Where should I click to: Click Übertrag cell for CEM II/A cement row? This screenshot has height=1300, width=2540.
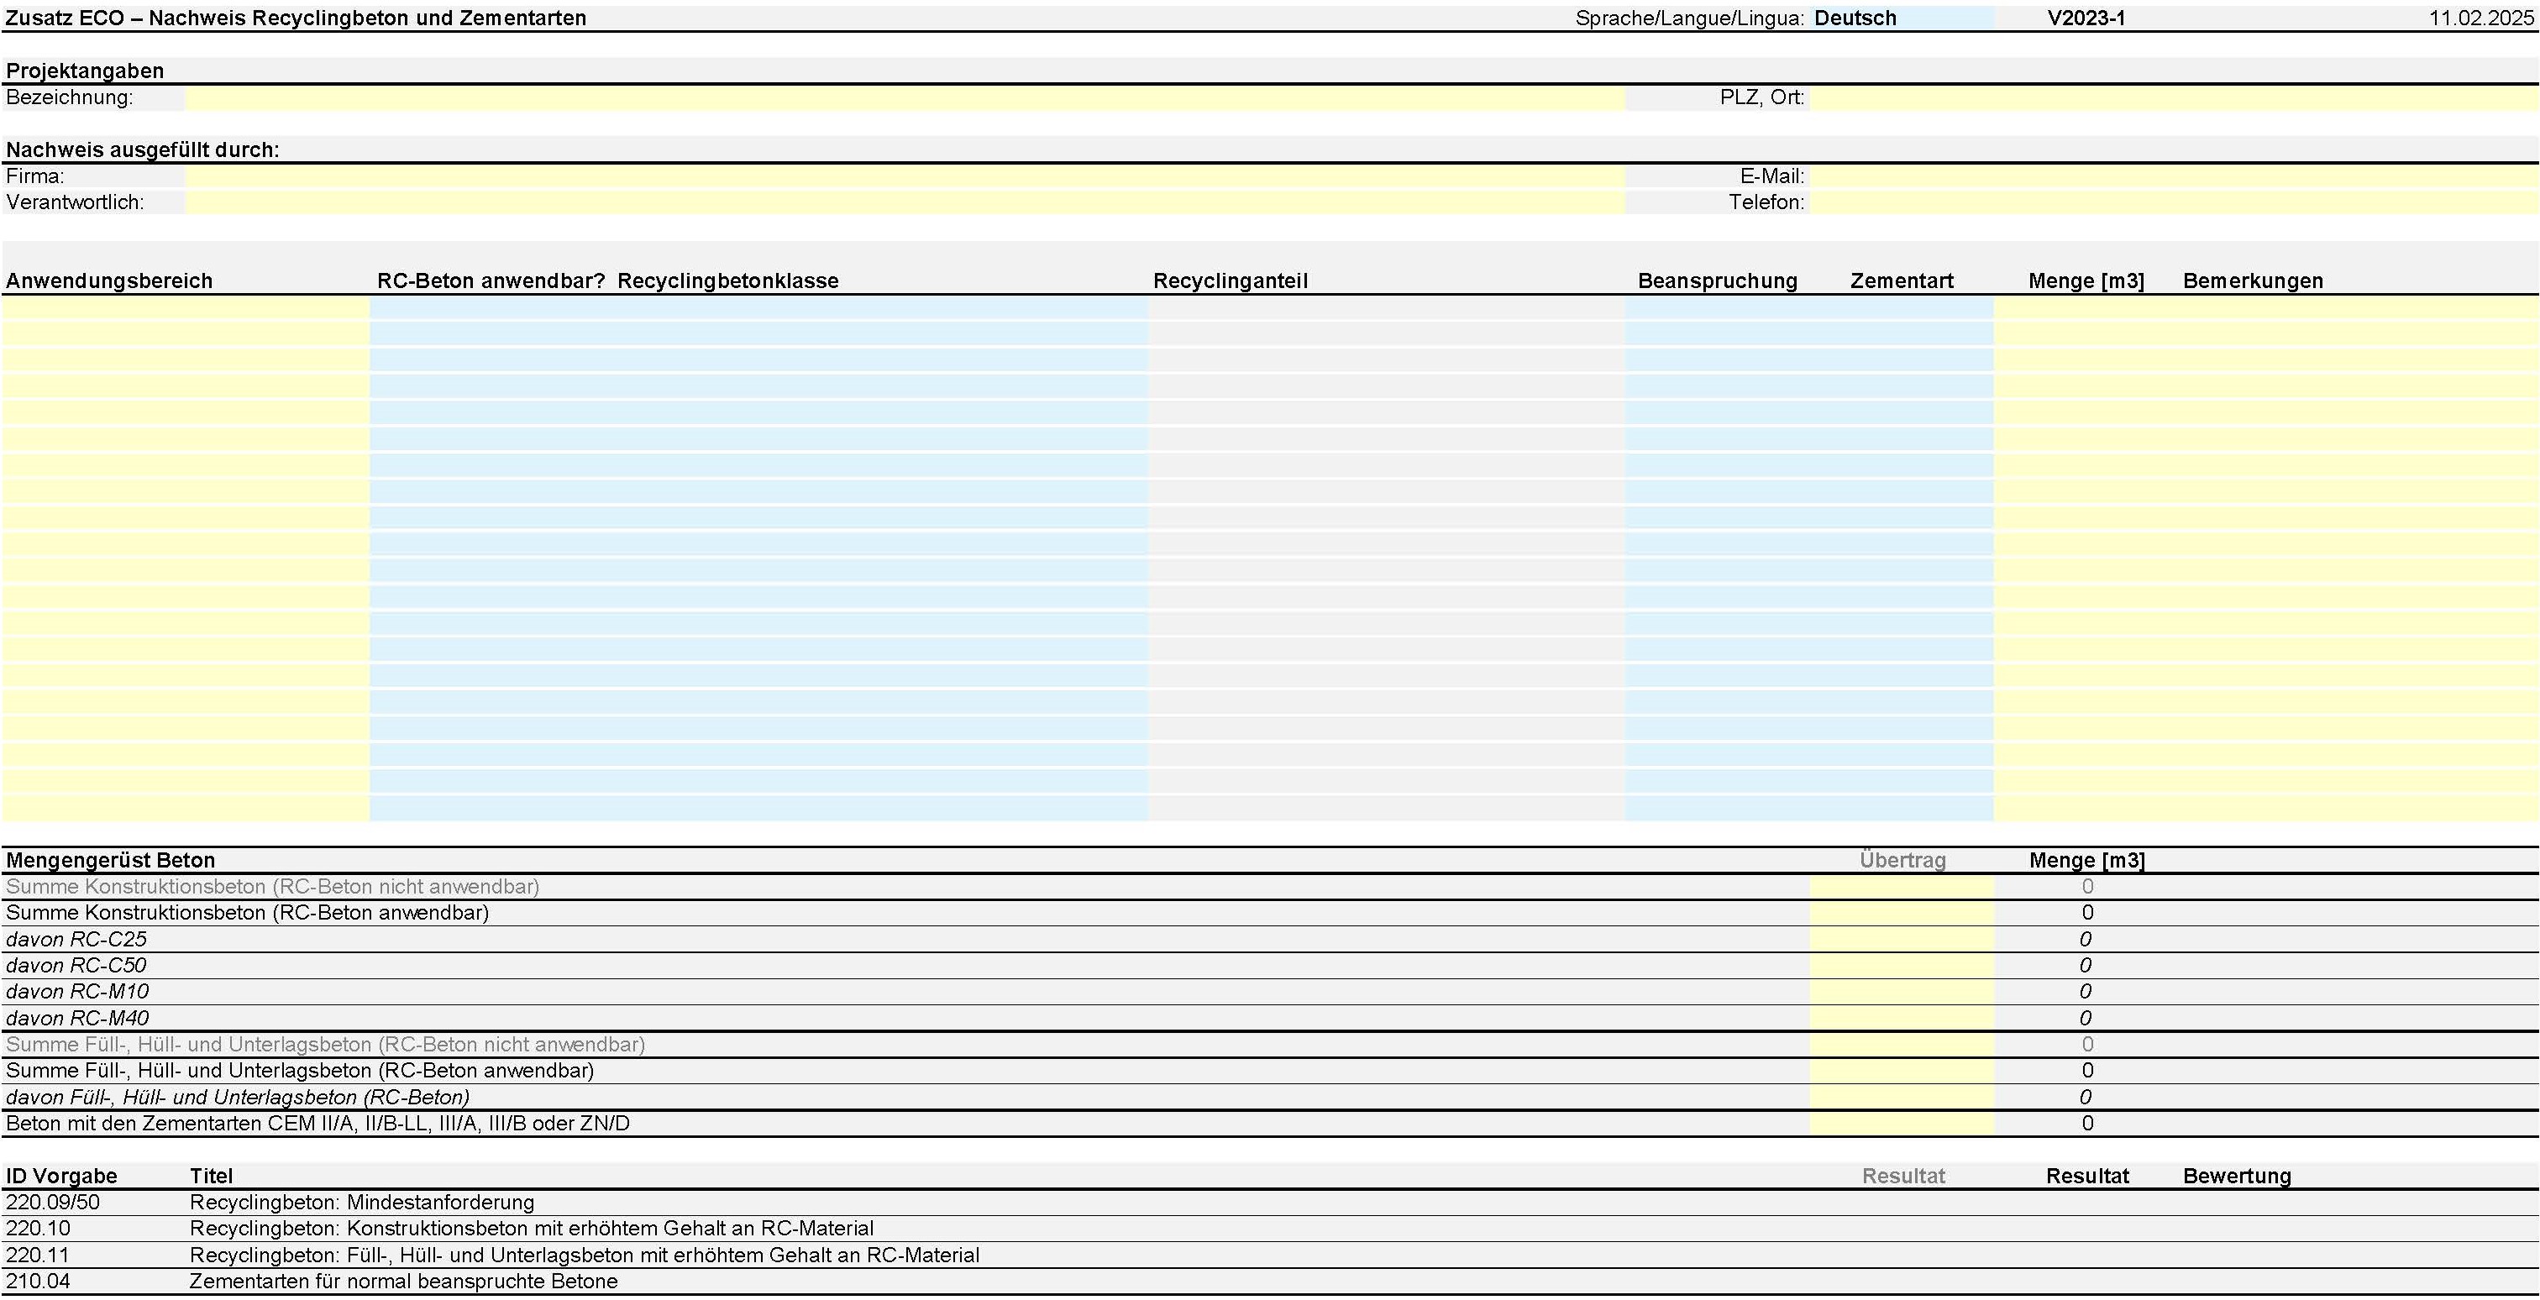[1901, 1124]
